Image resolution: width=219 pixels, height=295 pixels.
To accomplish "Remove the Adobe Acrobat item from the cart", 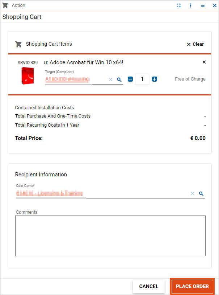I will (x=204, y=62).
